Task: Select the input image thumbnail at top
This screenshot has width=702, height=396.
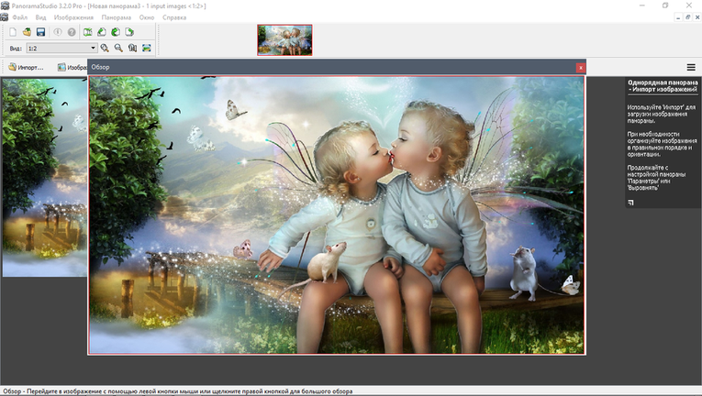Action: tap(284, 39)
